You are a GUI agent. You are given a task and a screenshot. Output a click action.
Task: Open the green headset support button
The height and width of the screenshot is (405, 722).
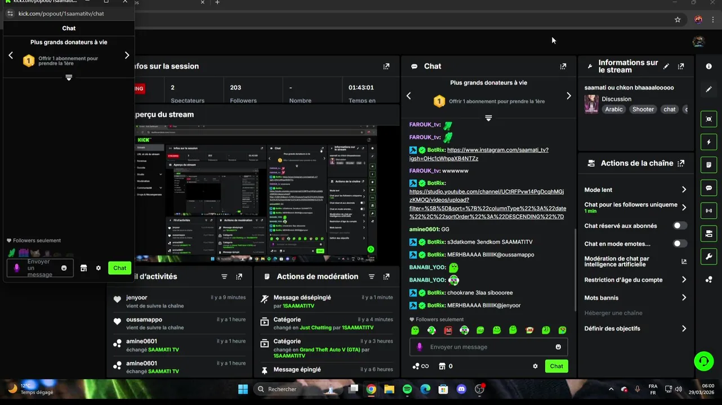click(x=704, y=361)
